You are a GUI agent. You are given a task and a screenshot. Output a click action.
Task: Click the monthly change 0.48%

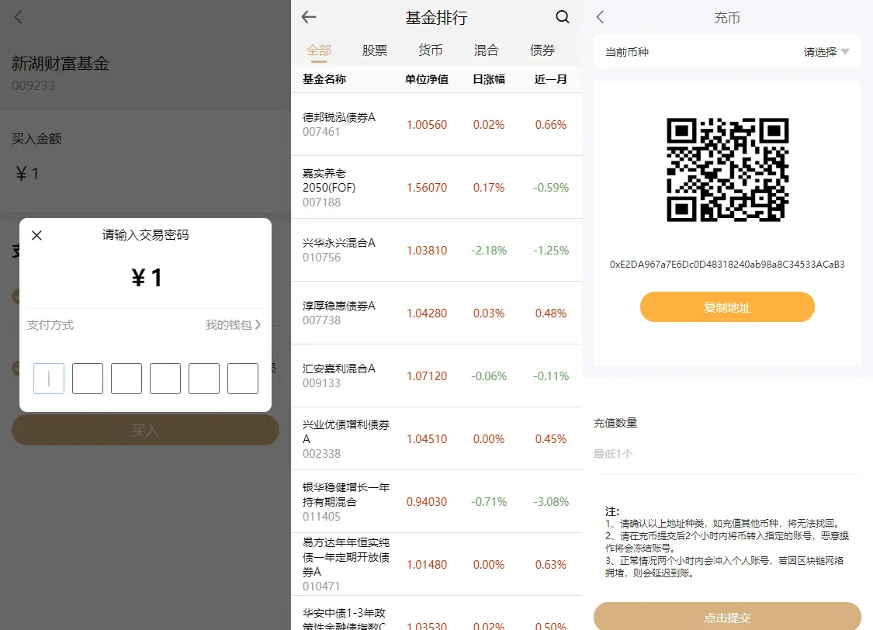click(551, 313)
